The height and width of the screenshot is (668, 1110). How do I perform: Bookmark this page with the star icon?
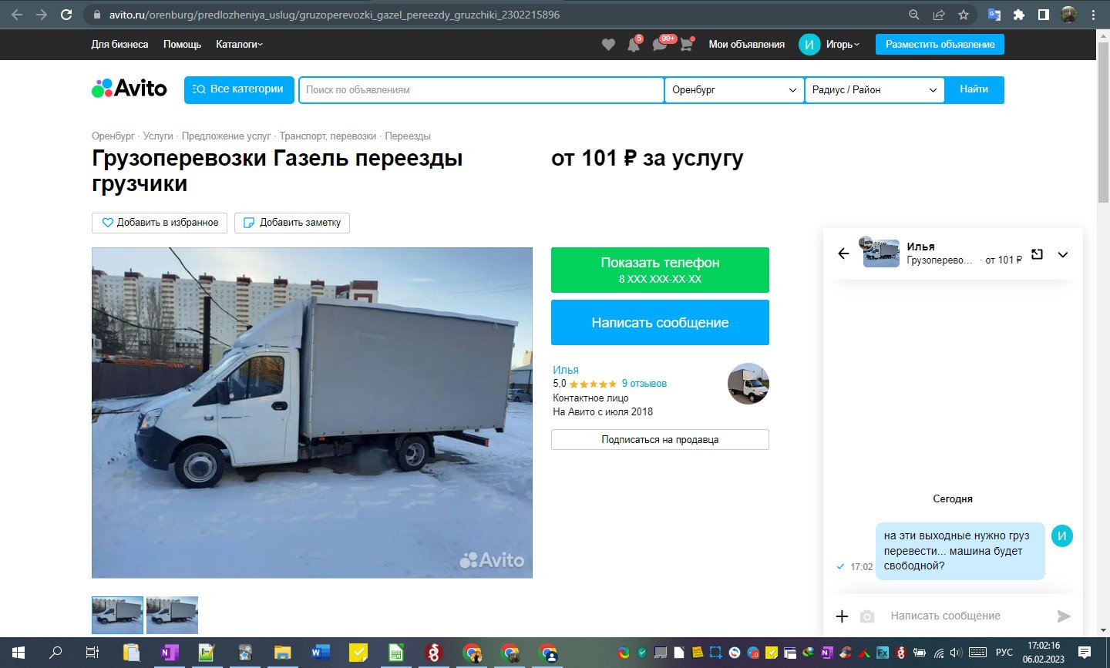[x=964, y=15]
